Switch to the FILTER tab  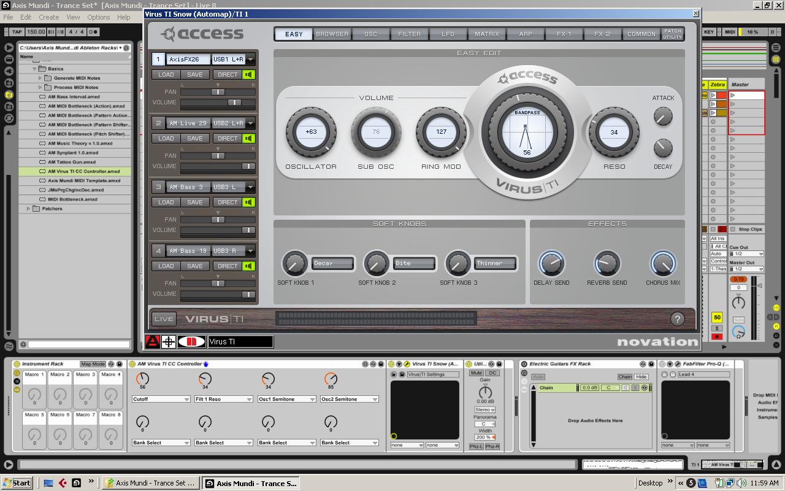click(409, 34)
